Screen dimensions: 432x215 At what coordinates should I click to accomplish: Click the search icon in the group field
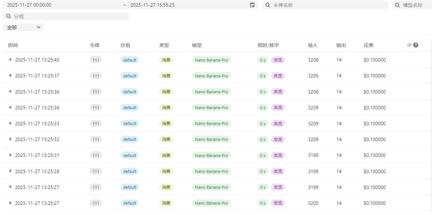coord(9,16)
